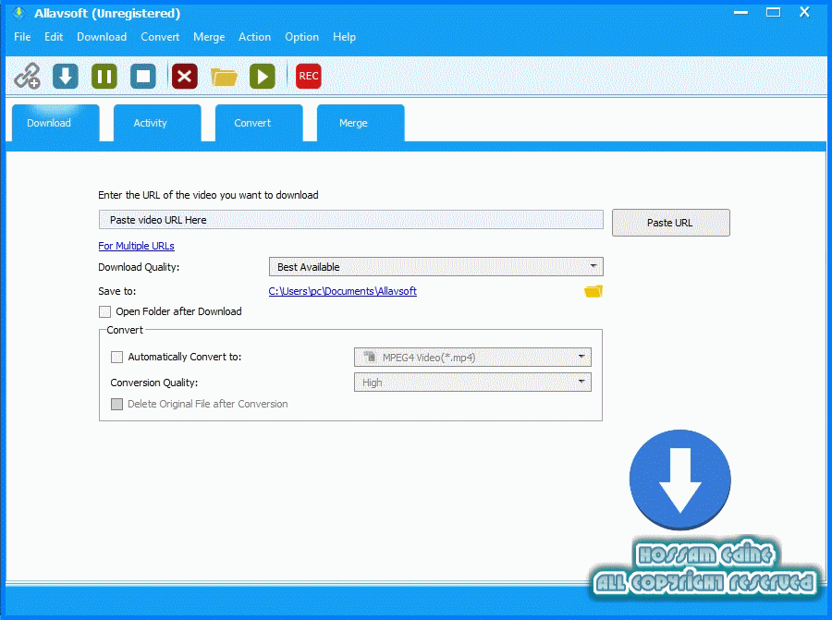Click the big blue round download button
Image resolution: width=832 pixels, height=620 pixels.
point(680,480)
